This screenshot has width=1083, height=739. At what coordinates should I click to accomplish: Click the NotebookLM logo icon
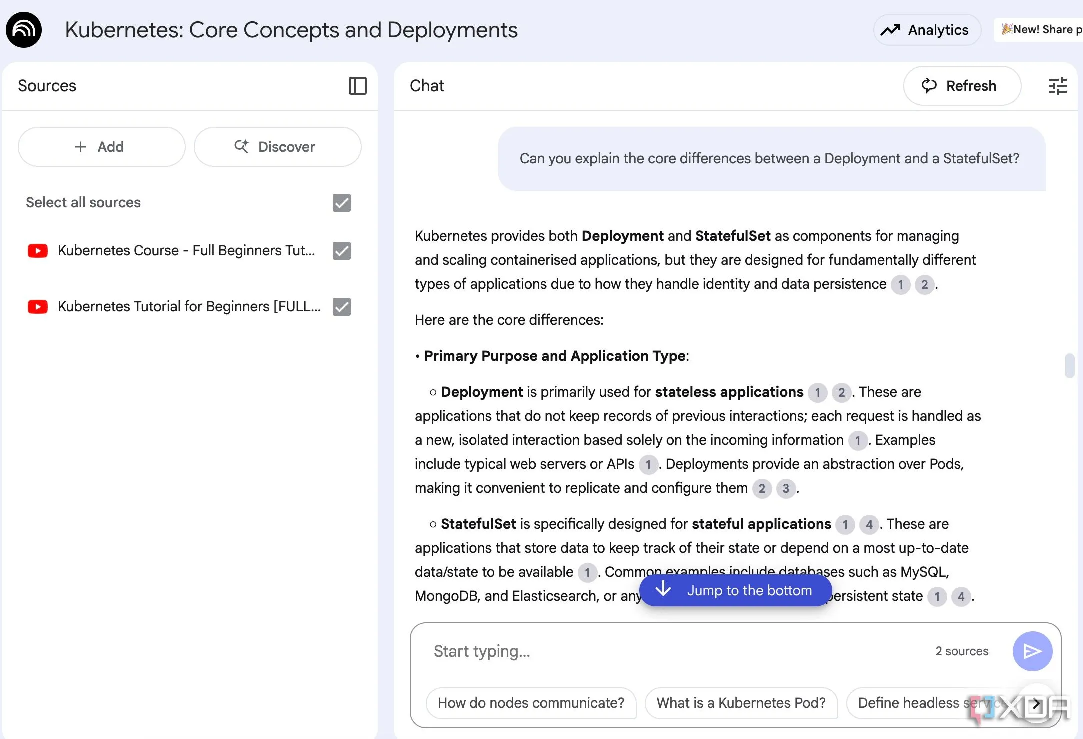[x=24, y=30]
